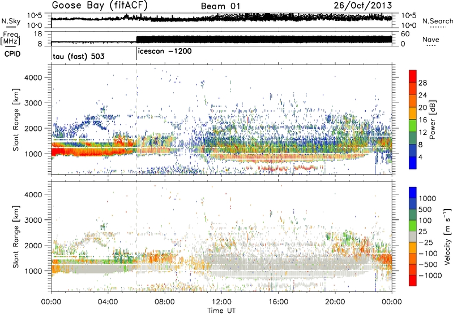Click the dashed CPID-change line in power panel
Viewport: 453px width, 314px height.
coord(136,120)
